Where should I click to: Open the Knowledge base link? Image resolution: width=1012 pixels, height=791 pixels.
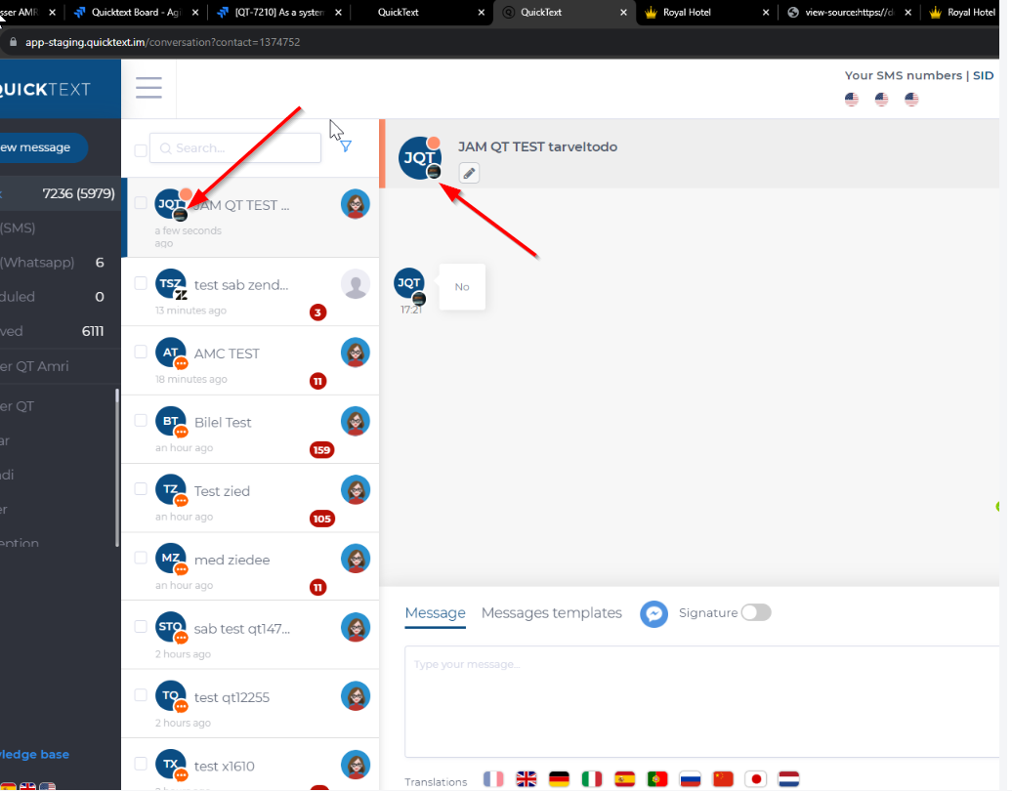[34, 754]
